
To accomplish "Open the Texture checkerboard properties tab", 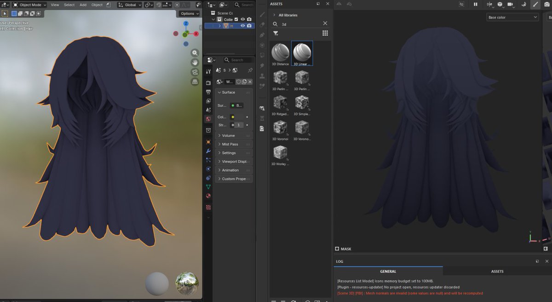I will point(208,207).
